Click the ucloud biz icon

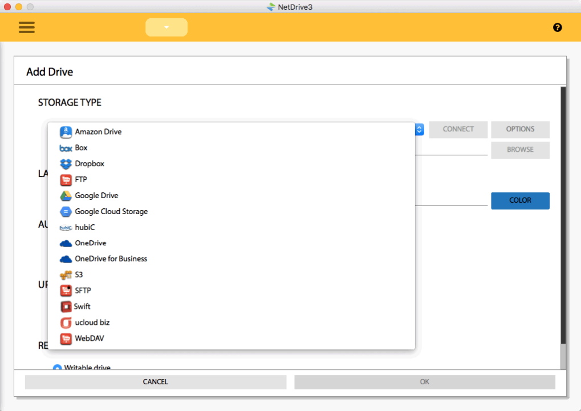point(66,323)
